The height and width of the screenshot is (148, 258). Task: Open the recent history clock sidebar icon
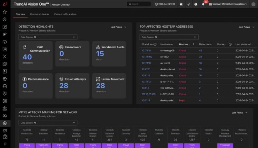click(5, 19)
